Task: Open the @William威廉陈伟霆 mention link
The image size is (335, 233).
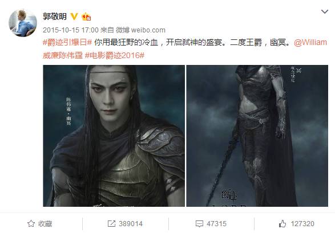Action: [310, 42]
